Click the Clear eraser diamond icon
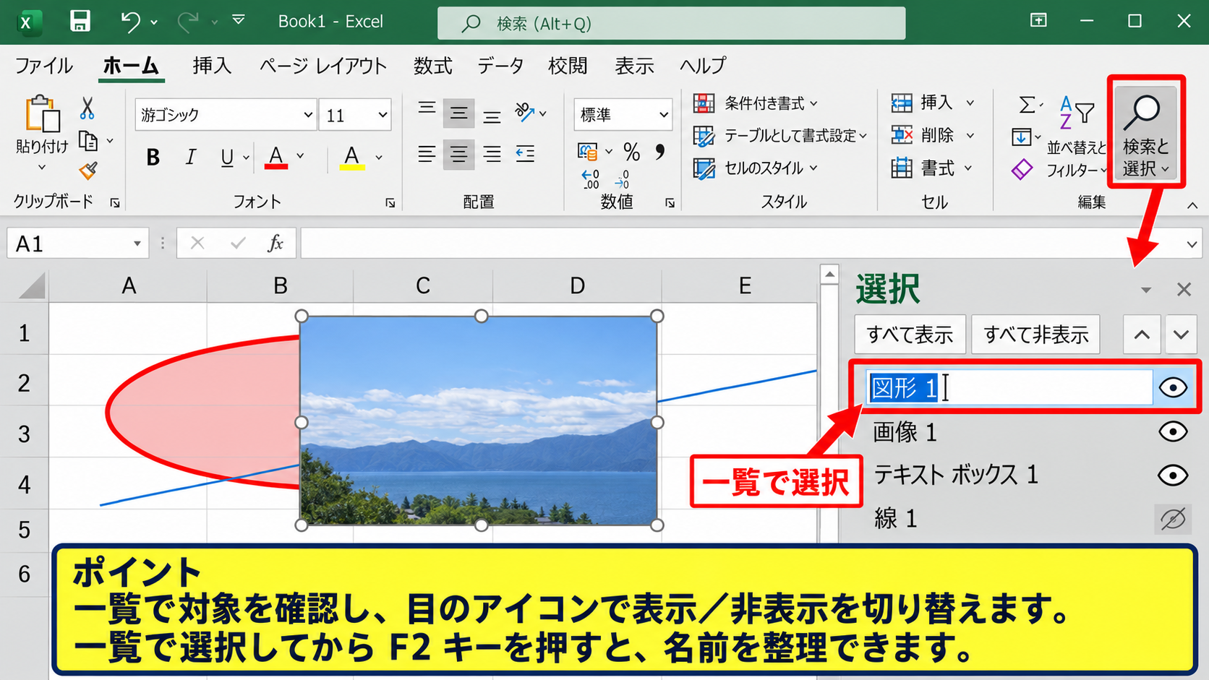 point(1022,170)
